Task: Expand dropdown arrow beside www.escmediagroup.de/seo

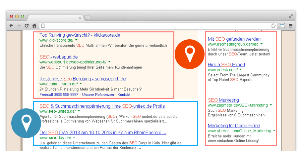Action: coord(262,44)
